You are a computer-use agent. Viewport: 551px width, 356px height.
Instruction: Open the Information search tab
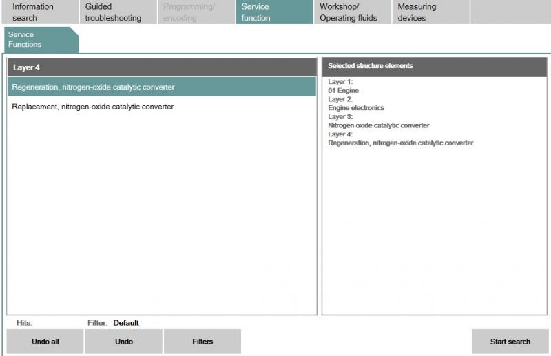pos(39,12)
